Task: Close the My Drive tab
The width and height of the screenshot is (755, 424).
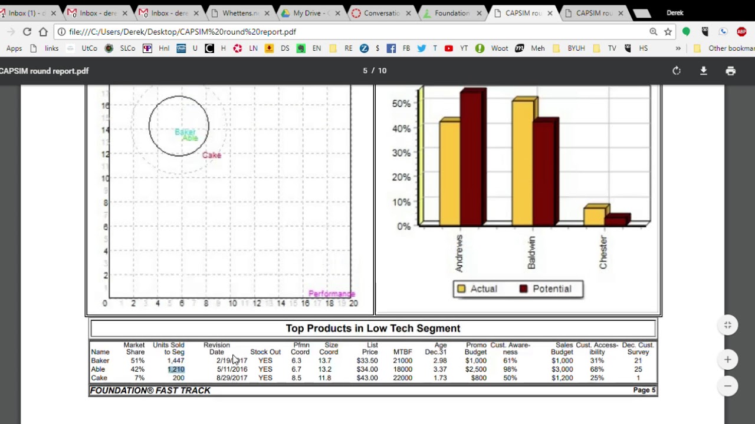Action: [337, 13]
